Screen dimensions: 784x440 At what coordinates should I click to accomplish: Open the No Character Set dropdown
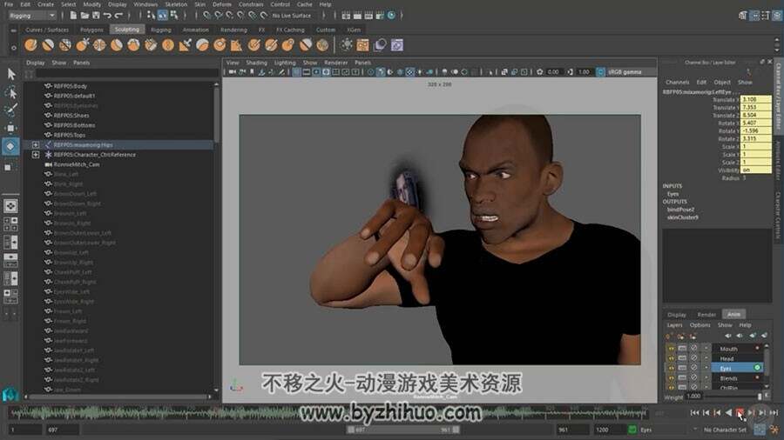point(725,430)
